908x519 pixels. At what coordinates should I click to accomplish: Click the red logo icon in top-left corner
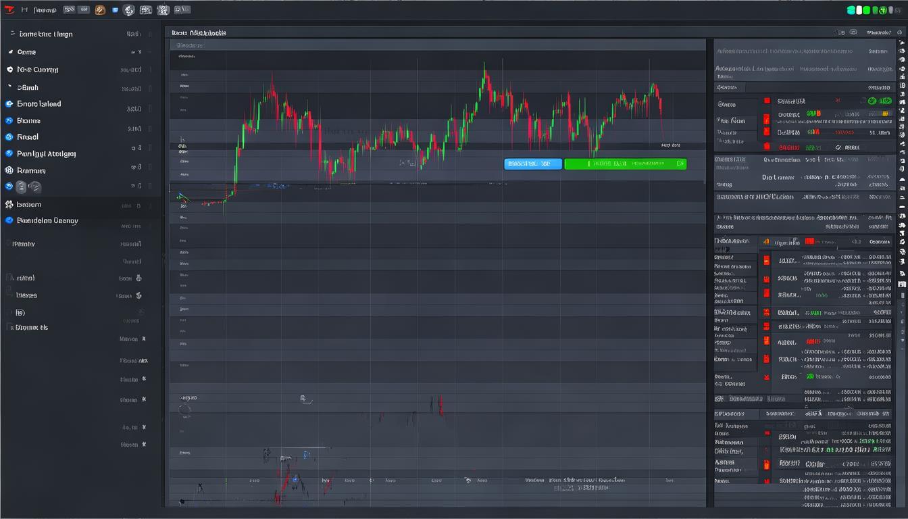pos(9,9)
